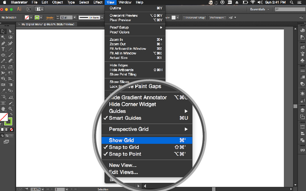The height and width of the screenshot is (191, 306).
Task: Choose Fit Artboard in Window
Action: point(135,49)
